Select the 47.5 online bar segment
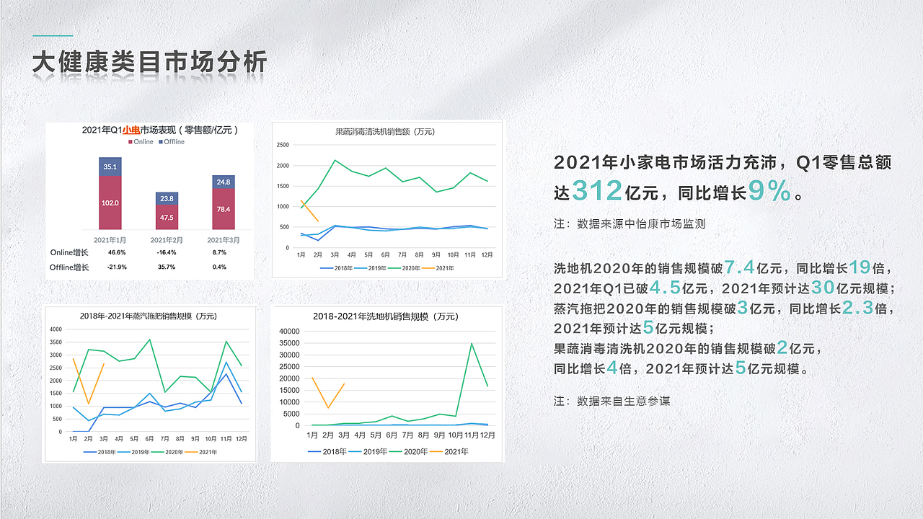 tap(167, 217)
